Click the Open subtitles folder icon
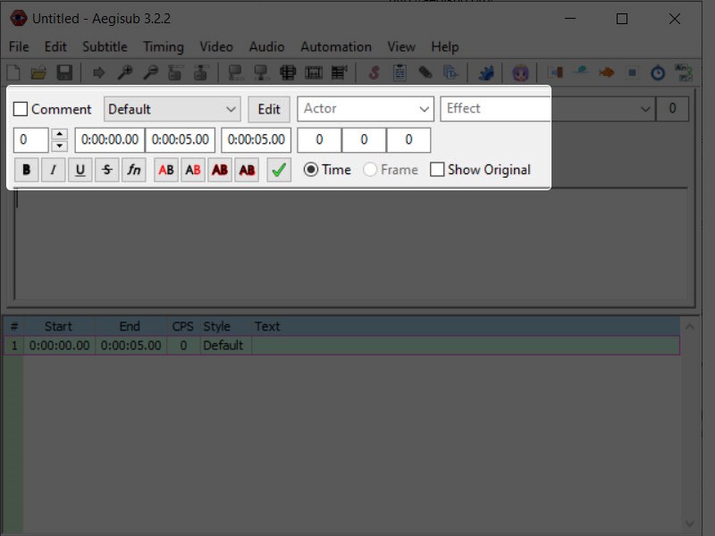Image resolution: width=715 pixels, height=536 pixels. pyautogui.click(x=38, y=72)
